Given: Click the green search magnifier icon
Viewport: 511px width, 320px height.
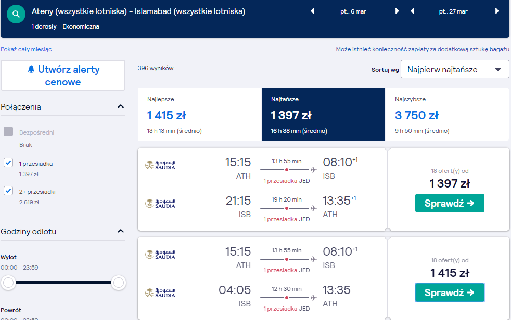Looking at the screenshot, I should (16, 14).
